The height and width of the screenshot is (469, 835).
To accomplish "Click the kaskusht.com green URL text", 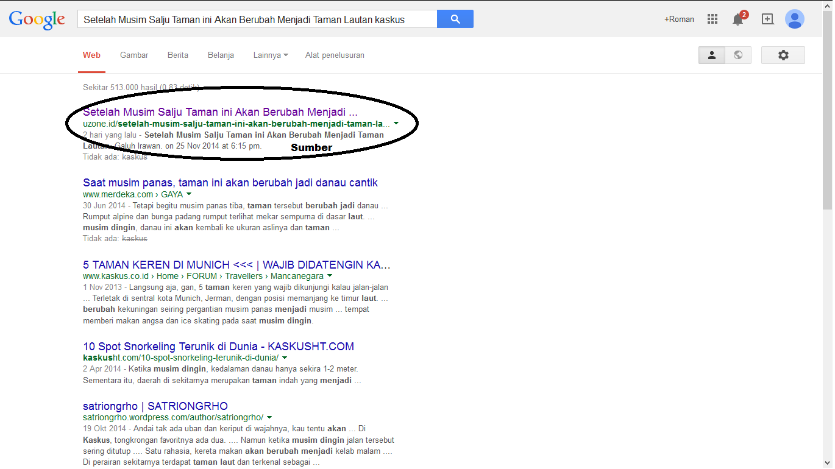I will (181, 358).
